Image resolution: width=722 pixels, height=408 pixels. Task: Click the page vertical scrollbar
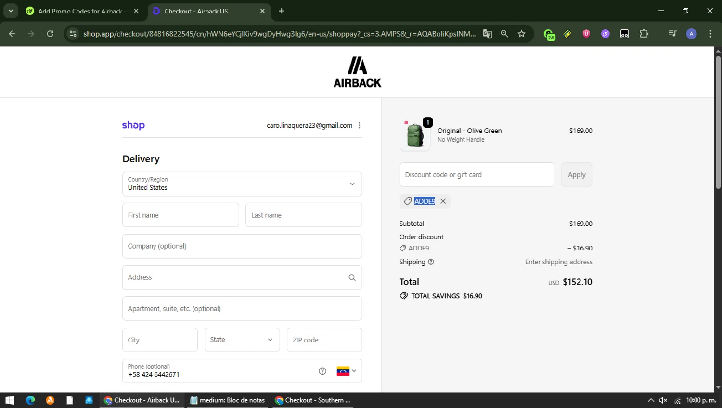(x=718, y=123)
